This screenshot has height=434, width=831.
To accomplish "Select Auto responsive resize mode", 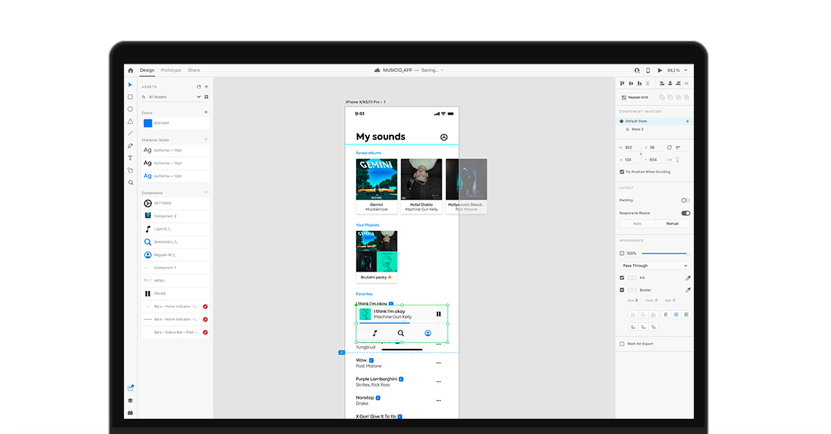I will click(637, 224).
